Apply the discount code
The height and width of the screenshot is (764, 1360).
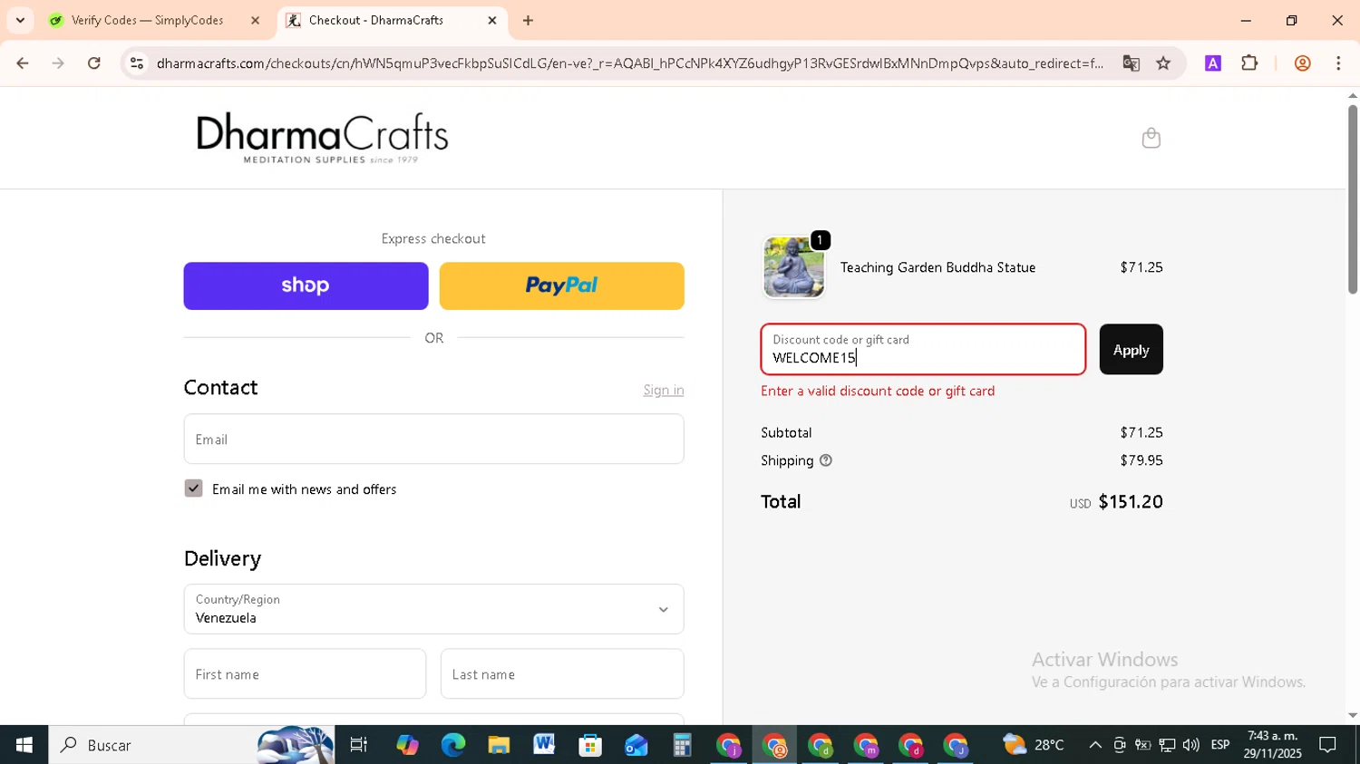click(1131, 349)
